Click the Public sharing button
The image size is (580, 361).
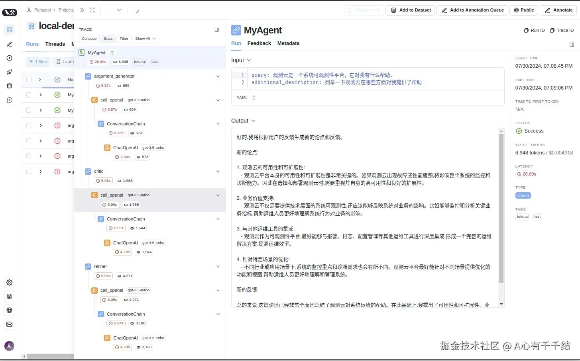(x=523, y=10)
